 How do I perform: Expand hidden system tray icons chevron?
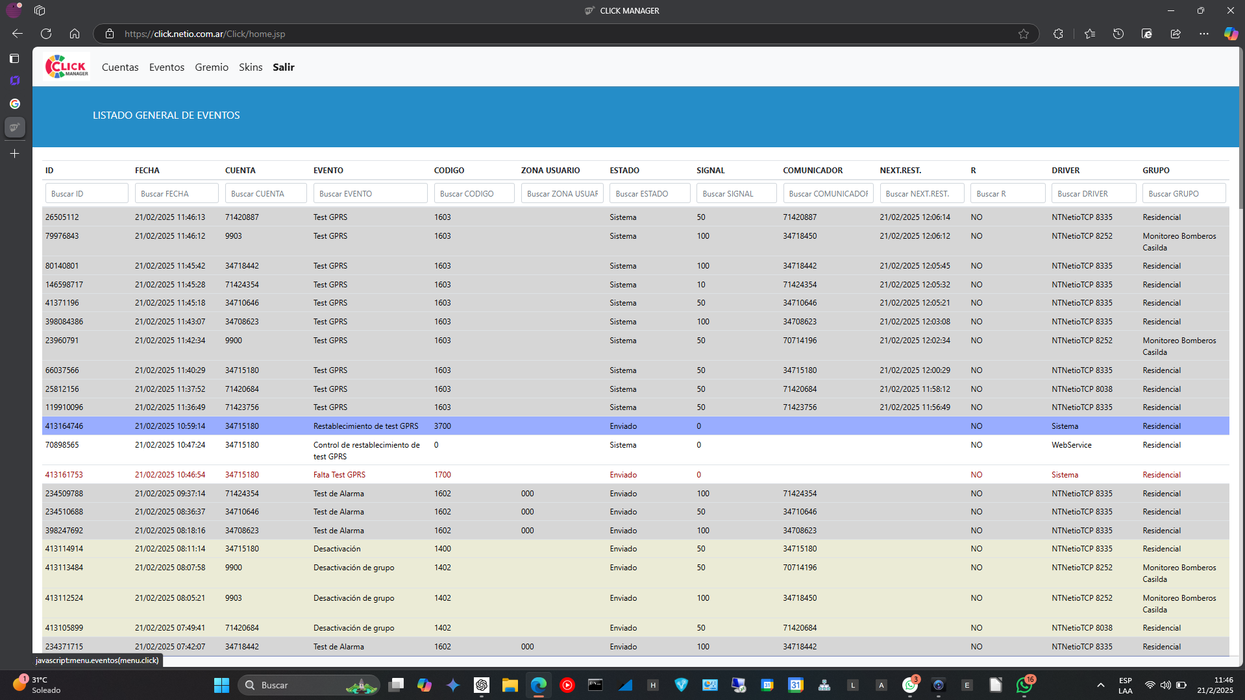1100,685
